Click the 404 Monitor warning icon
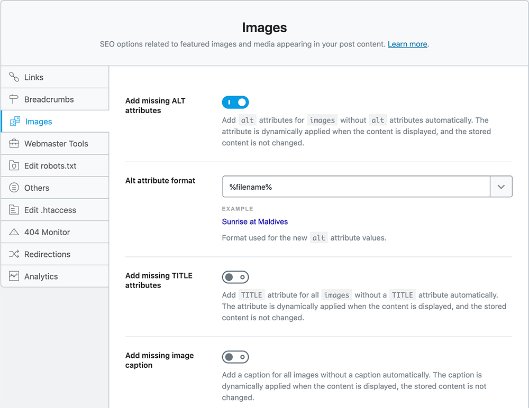This screenshot has height=408, width=529. (x=15, y=231)
